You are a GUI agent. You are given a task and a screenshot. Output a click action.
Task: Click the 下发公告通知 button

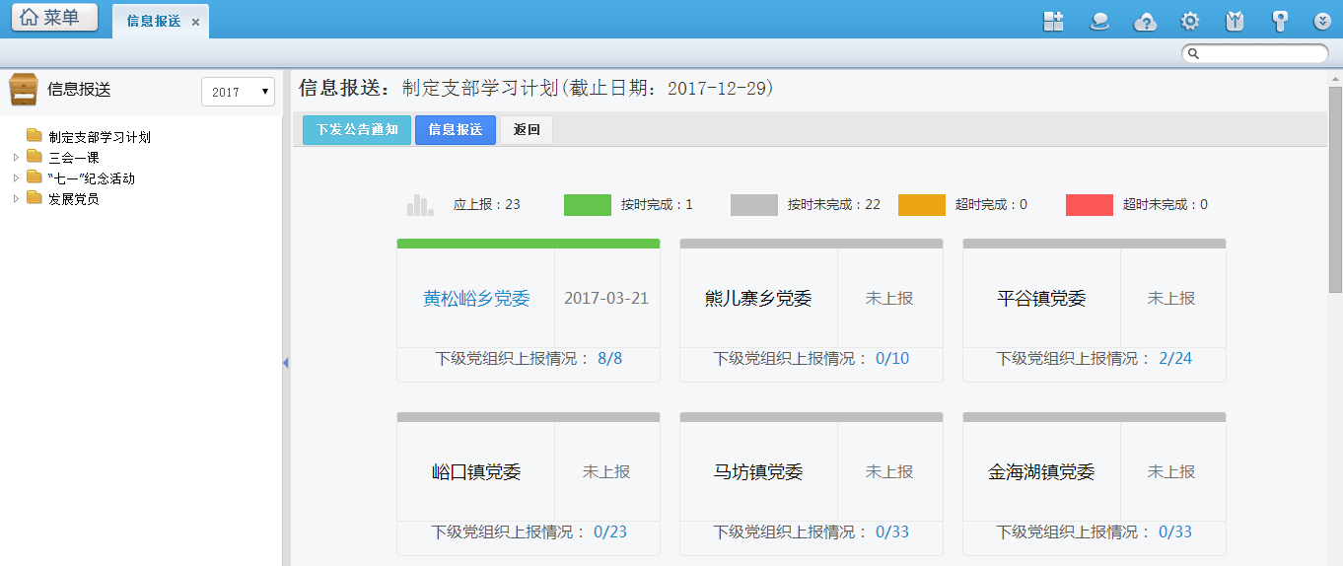[x=357, y=130]
